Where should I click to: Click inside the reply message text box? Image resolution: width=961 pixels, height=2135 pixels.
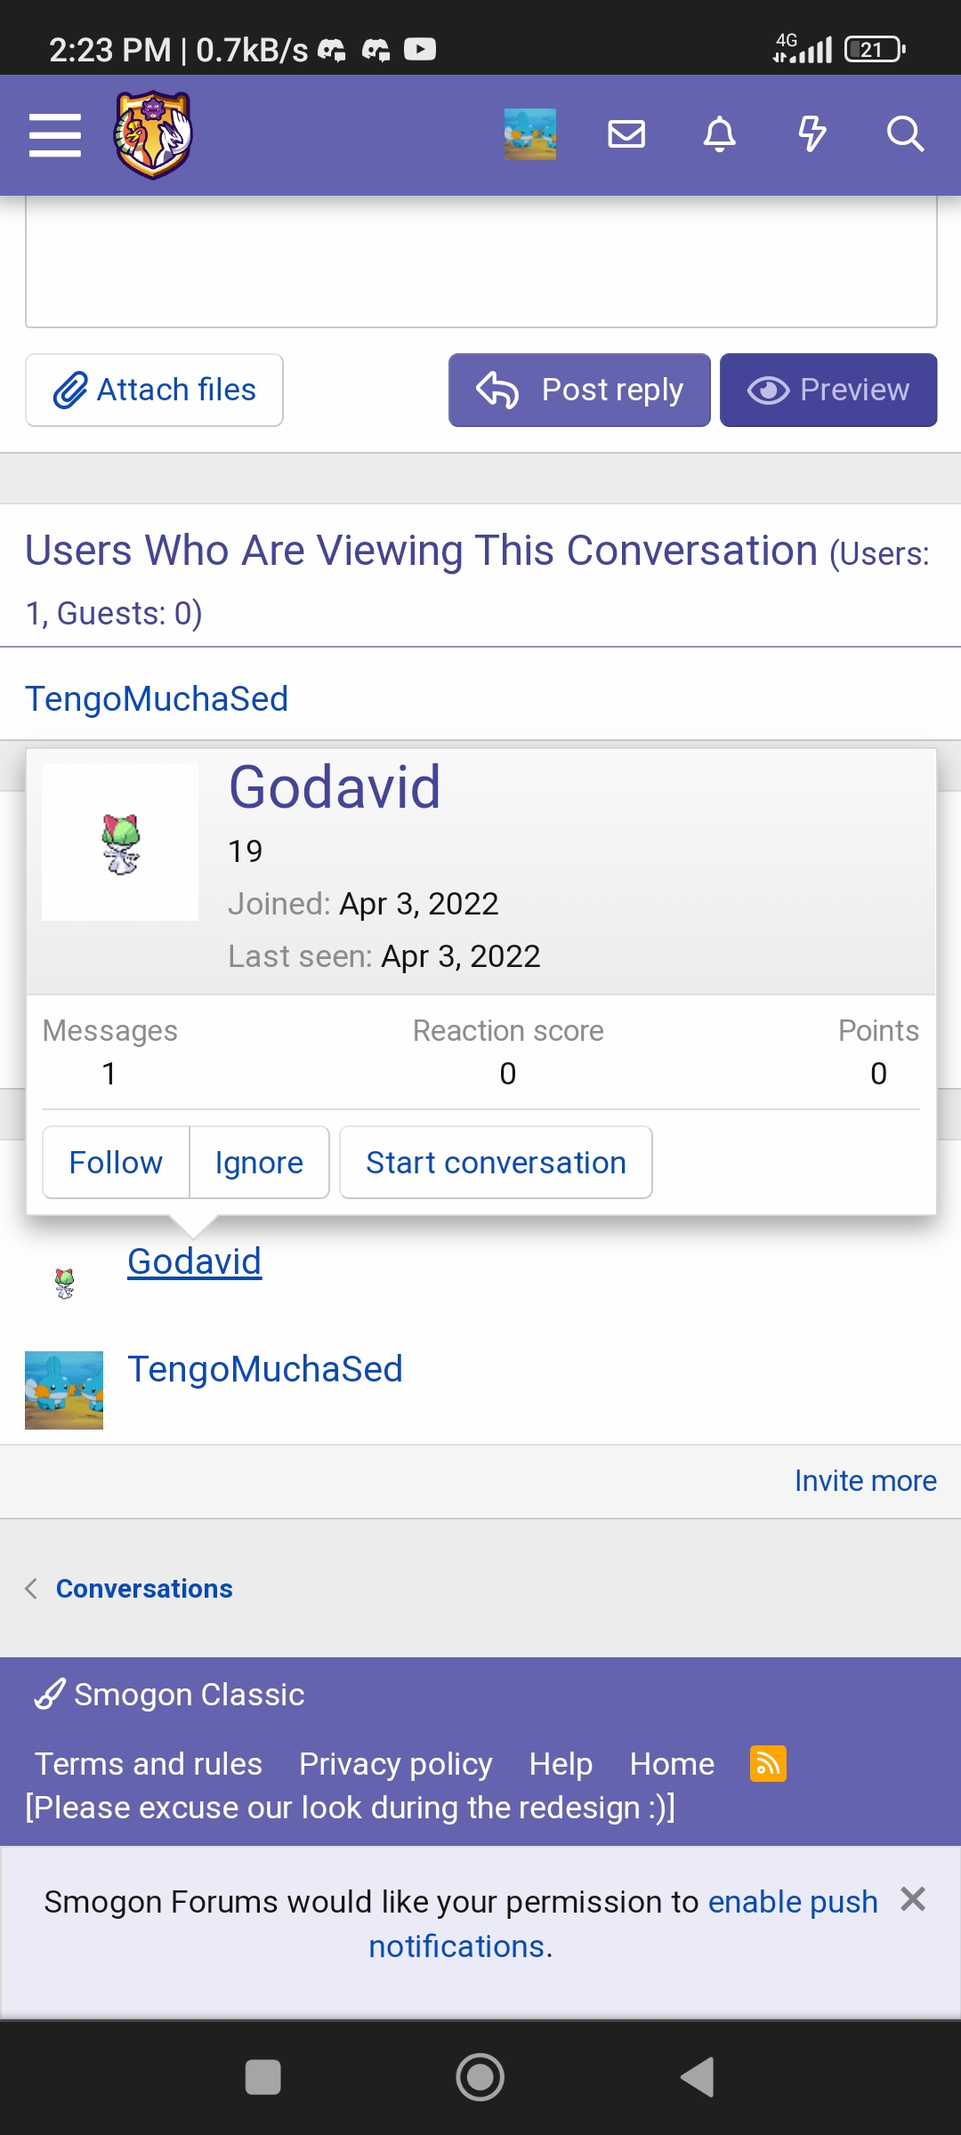480,262
